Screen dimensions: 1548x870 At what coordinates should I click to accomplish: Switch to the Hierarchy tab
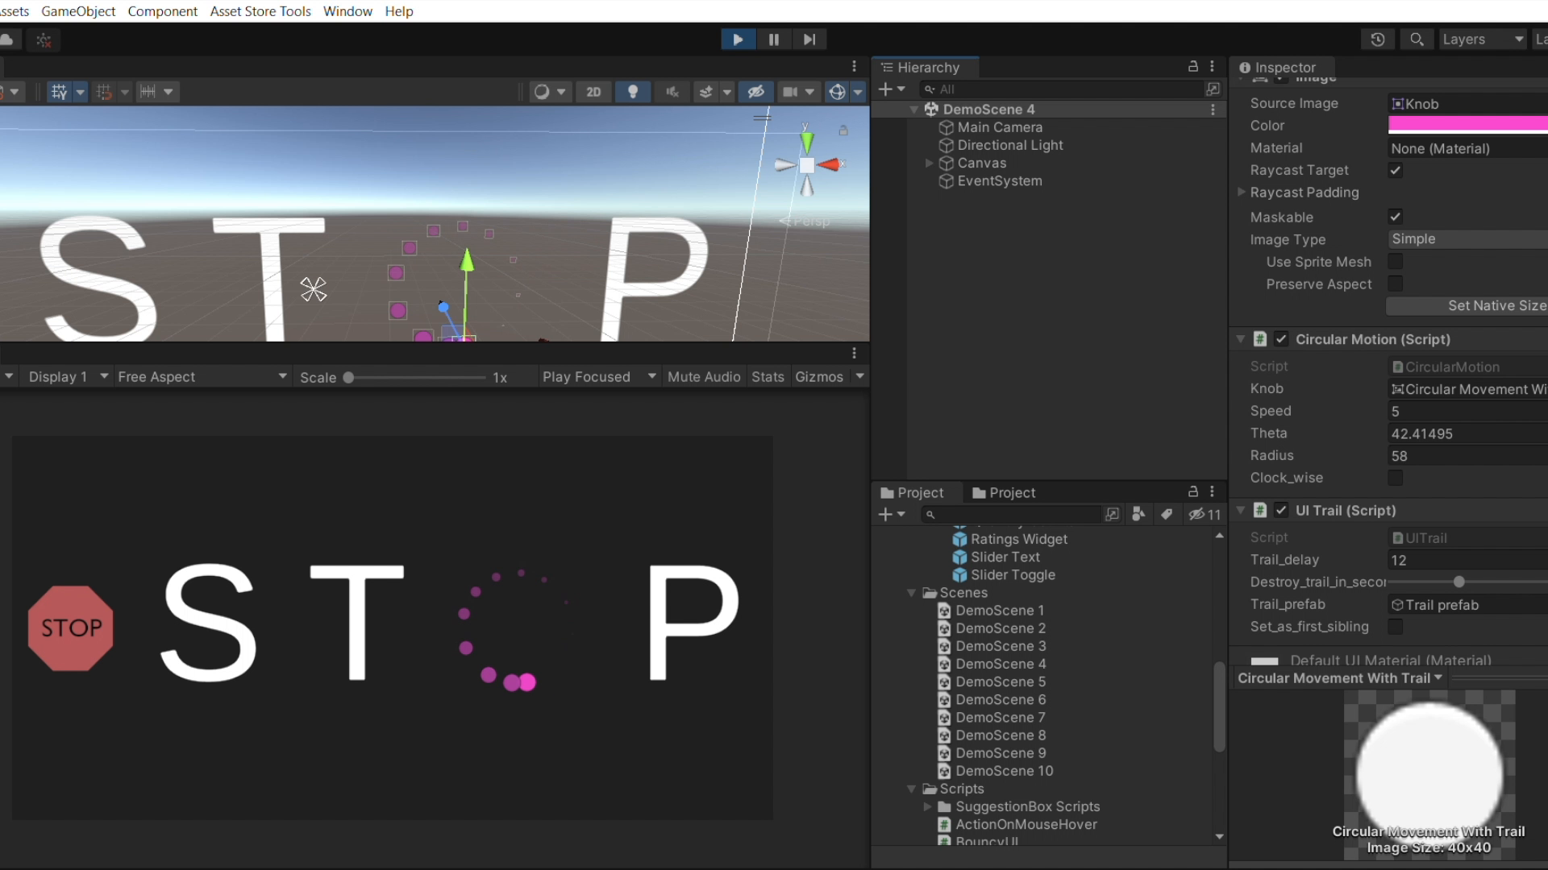tap(926, 68)
